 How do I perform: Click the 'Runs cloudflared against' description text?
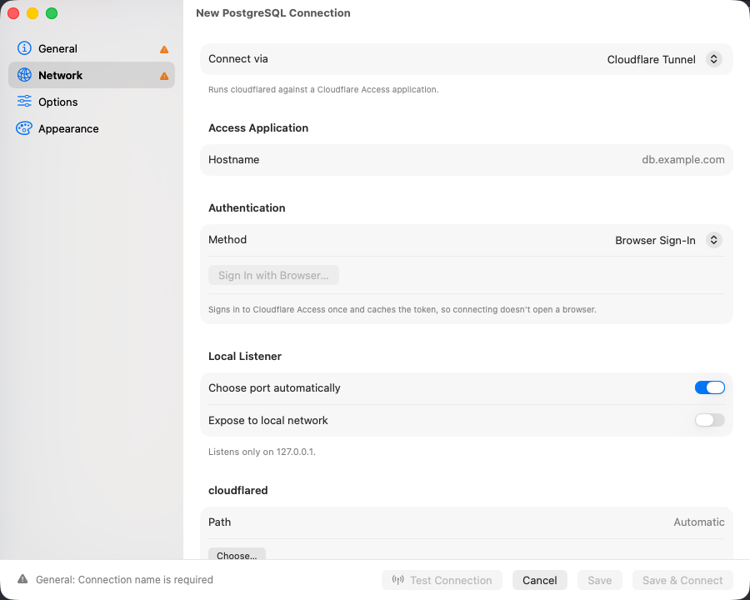coord(323,89)
